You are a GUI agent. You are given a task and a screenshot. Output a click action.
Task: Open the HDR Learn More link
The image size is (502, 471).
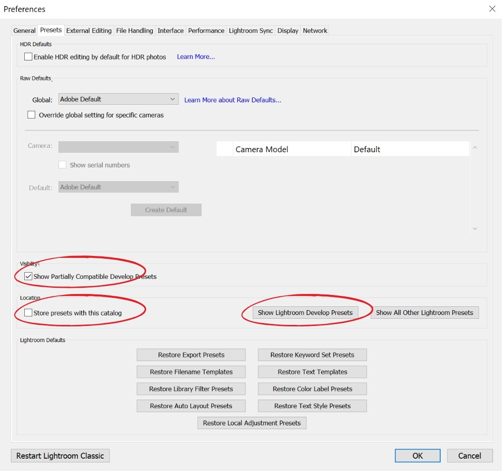(x=196, y=57)
